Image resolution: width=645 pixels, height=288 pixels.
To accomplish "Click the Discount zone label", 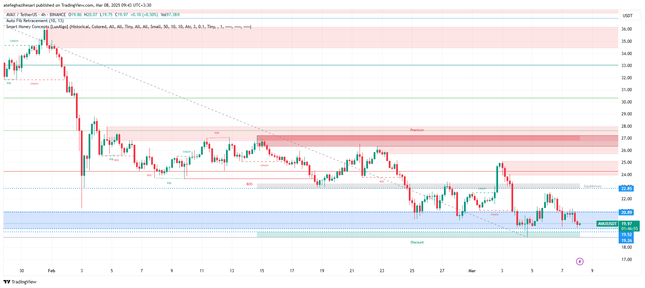I will click(417, 242).
